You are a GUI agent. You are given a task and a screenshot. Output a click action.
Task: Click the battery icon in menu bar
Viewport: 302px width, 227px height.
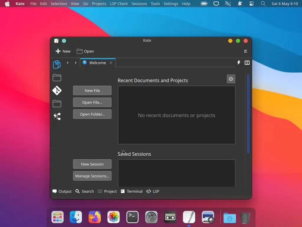click(204, 4)
